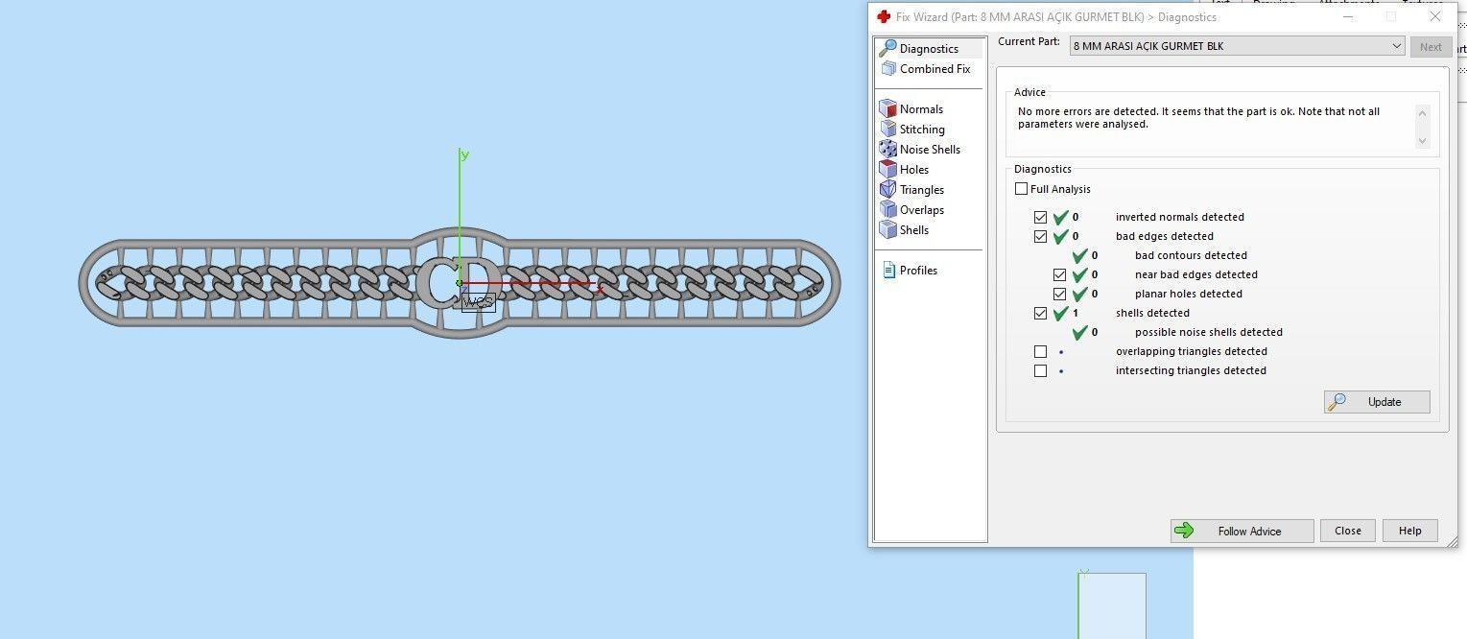Select Noise Shells text in the list
This screenshot has width=1467, height=639.
click(x=930, y=150)
